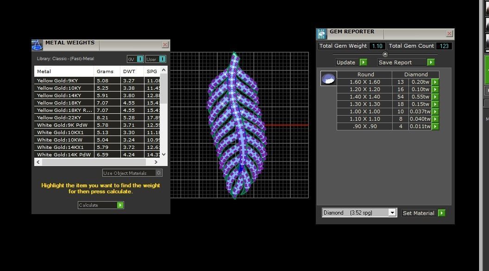Click the SPG column header
489x271 pixels.
(x=152, y=71)
